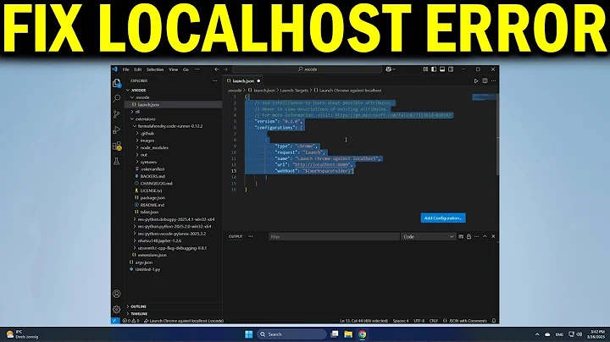The image size is (610, 342).
Task: Open the Go menu
Action: [186, 69]
